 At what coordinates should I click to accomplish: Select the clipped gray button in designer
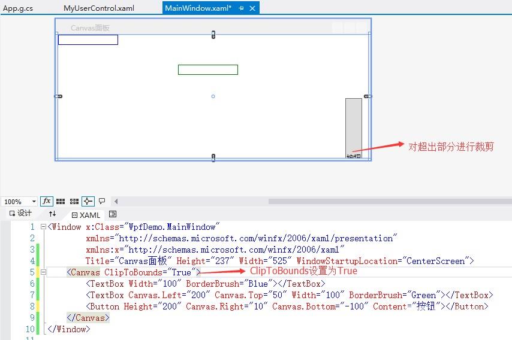coord(354,128)
